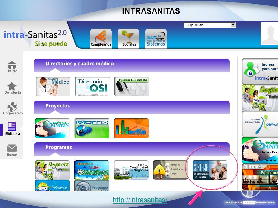Image resolution: width=278 pixels, height=208 pixels.
Task: Open the Cumpleaños birthday icon
Action: click(101, 38)
